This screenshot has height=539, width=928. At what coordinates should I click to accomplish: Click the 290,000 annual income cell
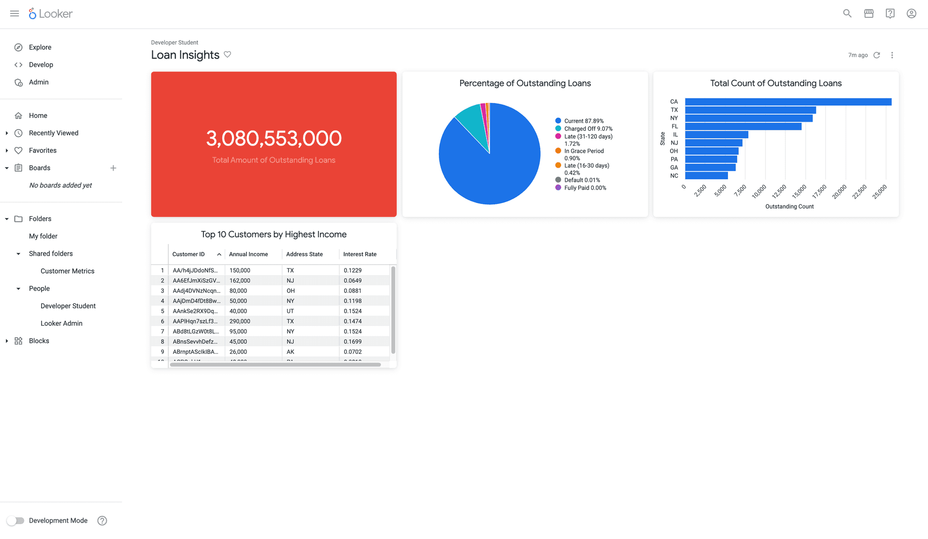point(253,321)
